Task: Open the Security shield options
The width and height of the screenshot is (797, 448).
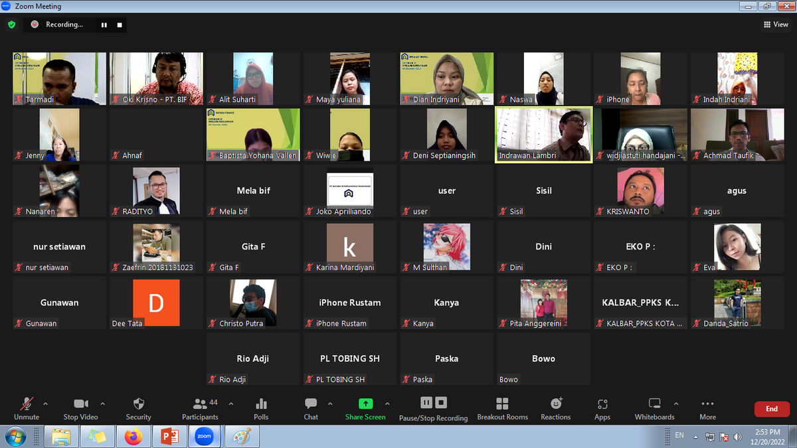Action: click(138, 408)
